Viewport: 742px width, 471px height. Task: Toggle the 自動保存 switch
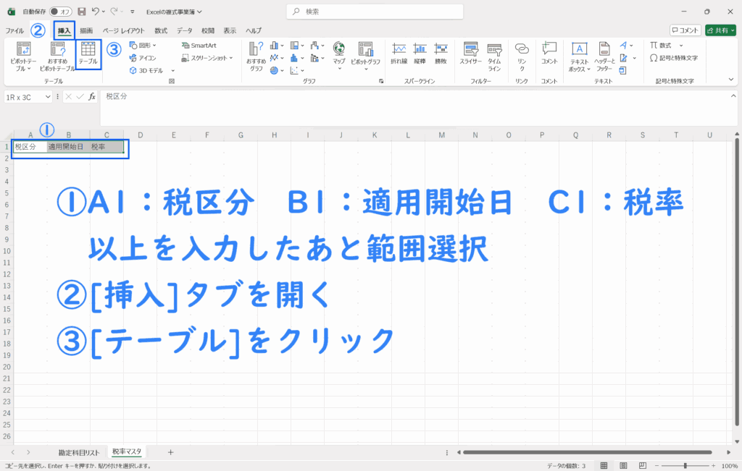point(60,12)
